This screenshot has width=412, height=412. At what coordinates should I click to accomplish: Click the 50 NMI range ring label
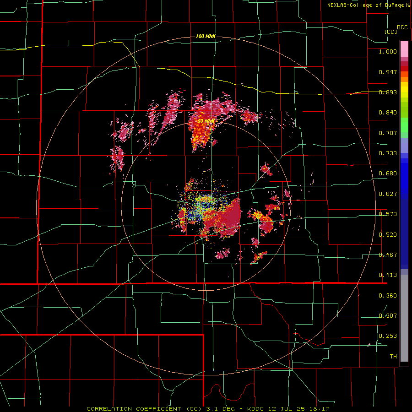click(x=206, y=121)
